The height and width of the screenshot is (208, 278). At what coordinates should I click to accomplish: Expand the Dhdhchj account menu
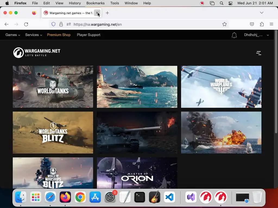coord(257,35)
